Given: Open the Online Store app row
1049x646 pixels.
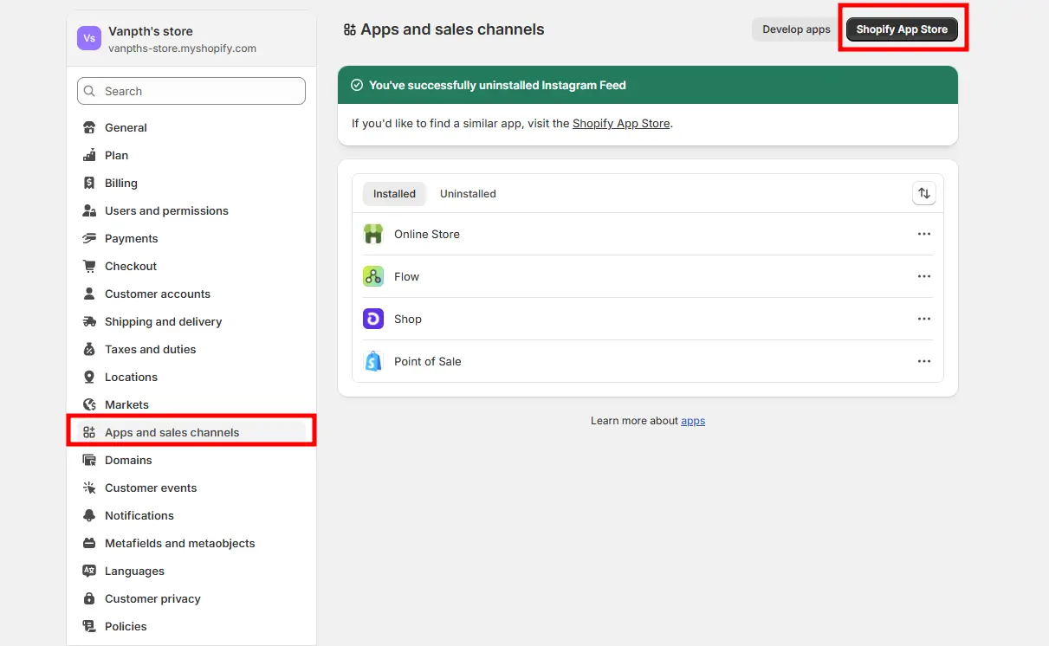Looking at the screenshot, I should [x=648, y=234].
